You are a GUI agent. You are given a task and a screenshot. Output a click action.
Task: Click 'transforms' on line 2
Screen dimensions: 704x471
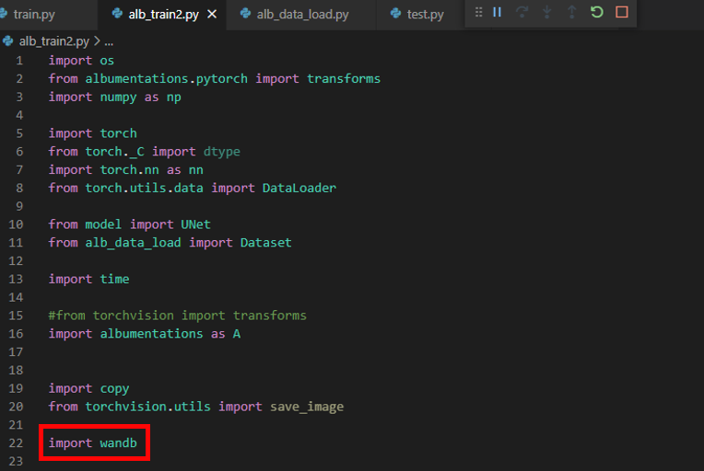coord(344,79)
